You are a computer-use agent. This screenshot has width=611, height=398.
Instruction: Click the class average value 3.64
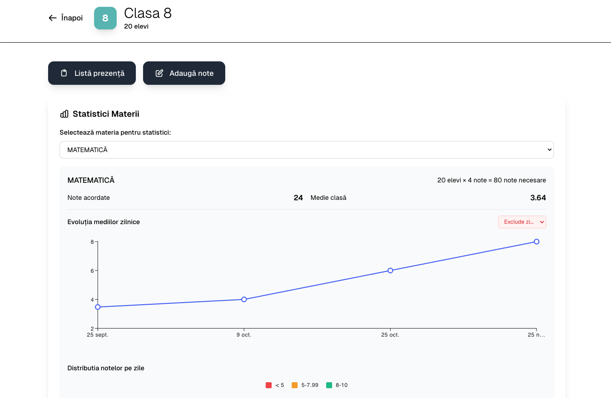pyautogui.click(x=538, y=198)
